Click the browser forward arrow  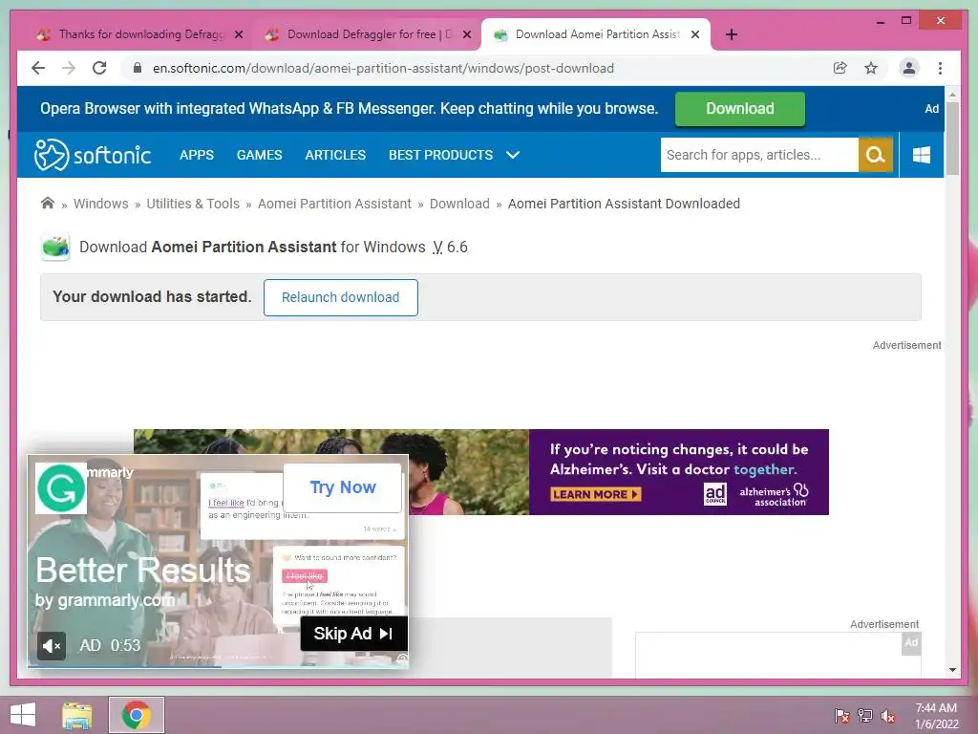69,68
